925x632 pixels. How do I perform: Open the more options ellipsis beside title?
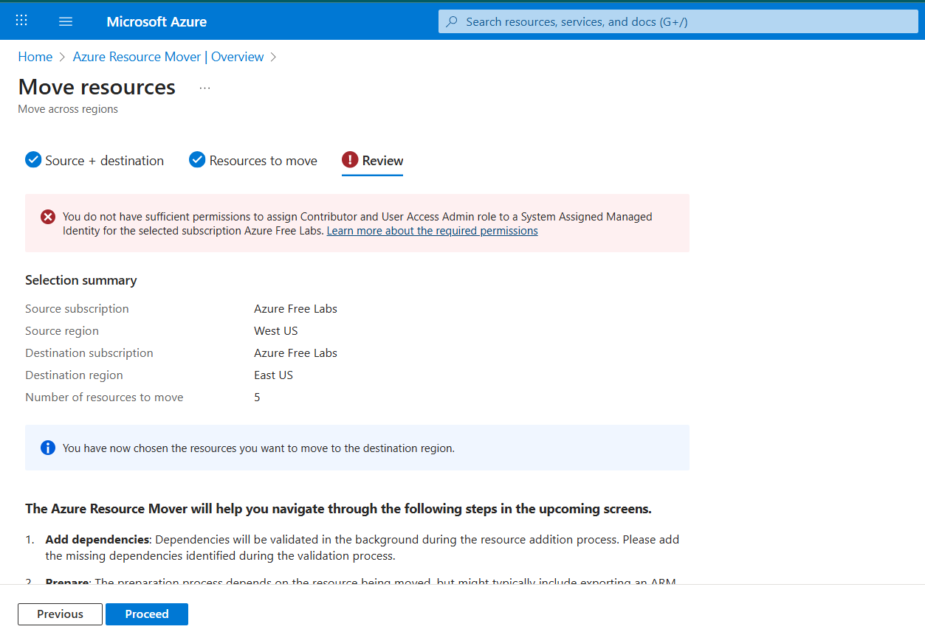click(x=205, y=88)
